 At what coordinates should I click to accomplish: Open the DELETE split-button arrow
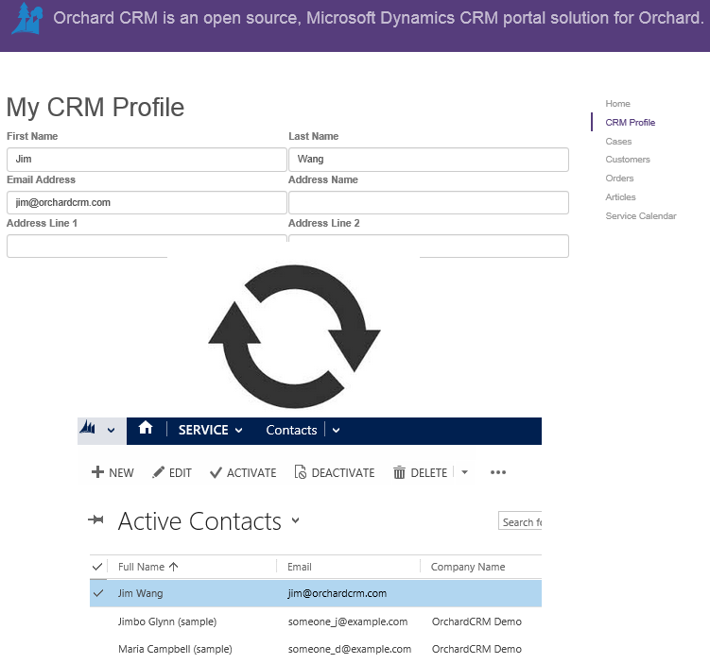tap(464, 472)
